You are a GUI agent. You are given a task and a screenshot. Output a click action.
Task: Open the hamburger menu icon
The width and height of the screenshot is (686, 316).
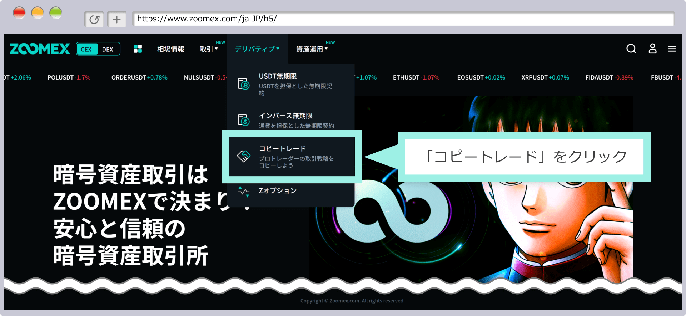pos(672,49)
